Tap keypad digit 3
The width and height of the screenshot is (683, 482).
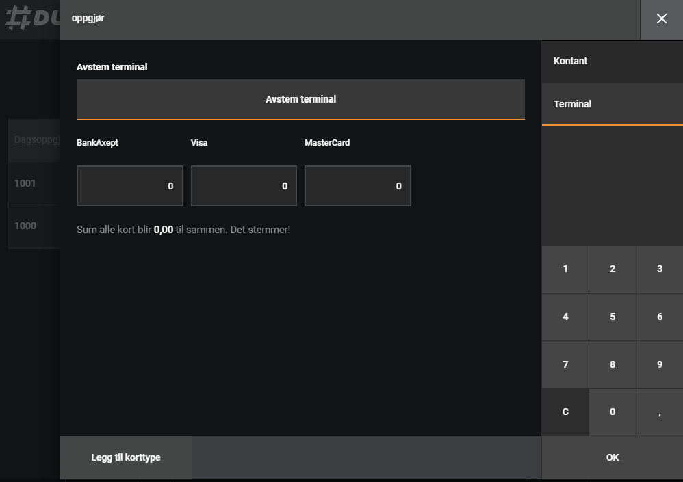(660, 269)
